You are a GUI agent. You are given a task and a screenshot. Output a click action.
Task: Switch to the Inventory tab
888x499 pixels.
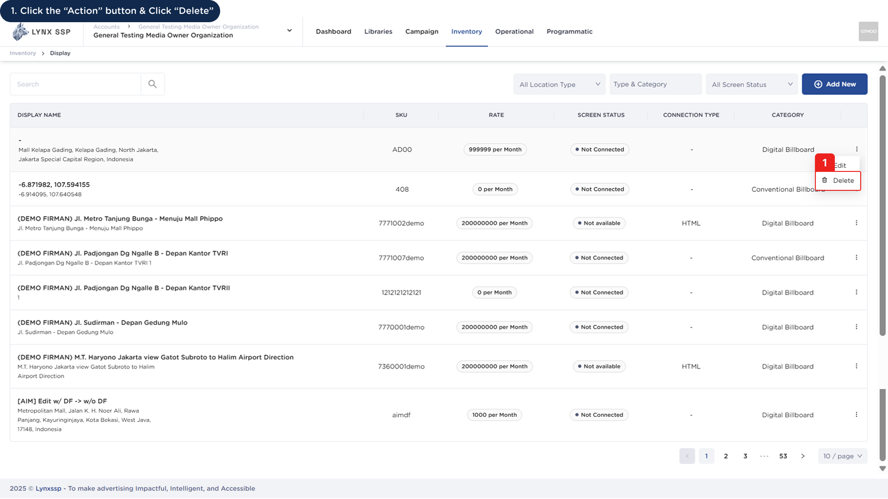[x=467, y=31]
